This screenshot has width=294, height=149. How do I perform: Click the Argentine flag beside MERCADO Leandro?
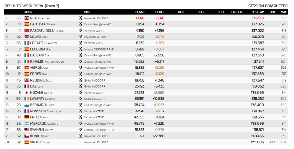tap(27, 124)
